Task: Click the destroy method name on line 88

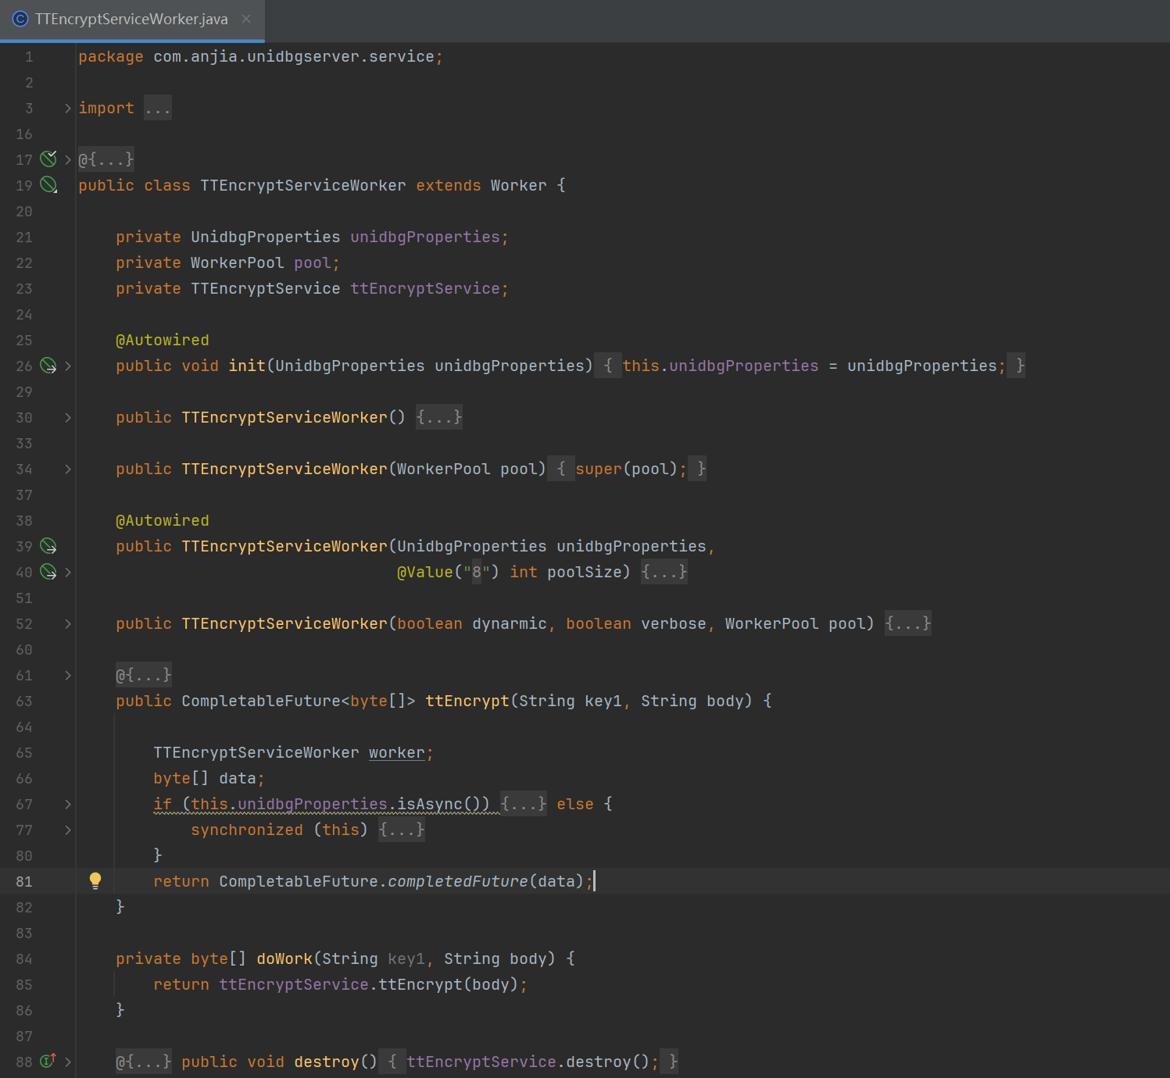Action: [x=327, y=1062]
